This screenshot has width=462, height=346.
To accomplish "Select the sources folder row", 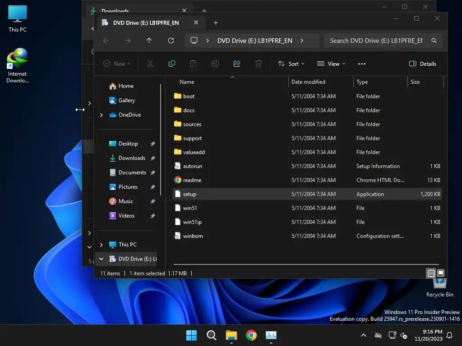I will click(307, 124).
